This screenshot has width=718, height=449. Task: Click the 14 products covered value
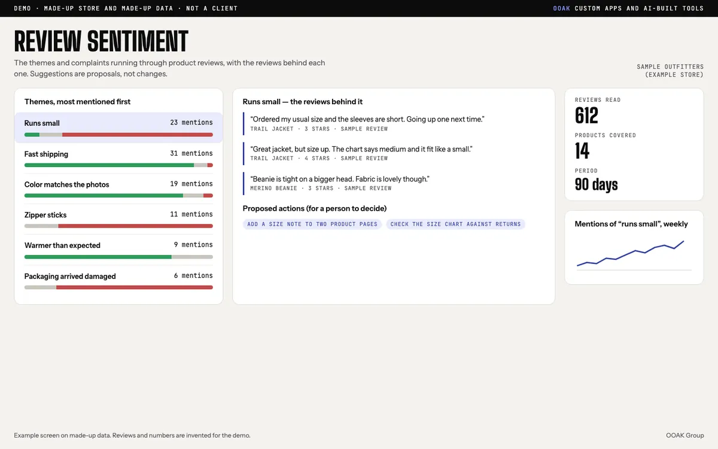pos(582,151)
